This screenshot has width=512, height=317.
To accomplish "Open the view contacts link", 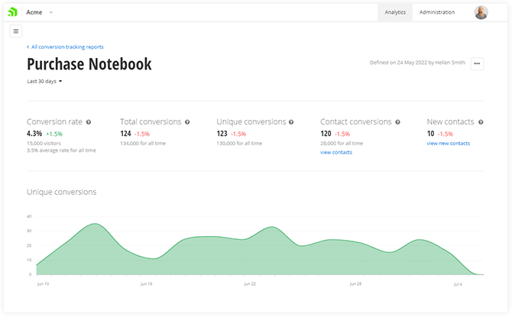I will click(336, 153).
